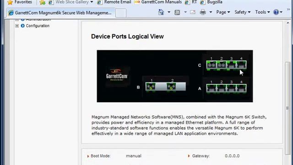Click the Boot Mode label
The height and width of the screenshot is (165, 293).
point(101,156)
